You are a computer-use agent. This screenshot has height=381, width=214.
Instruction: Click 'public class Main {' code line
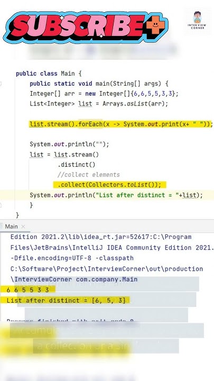click(x=49, y=74)
